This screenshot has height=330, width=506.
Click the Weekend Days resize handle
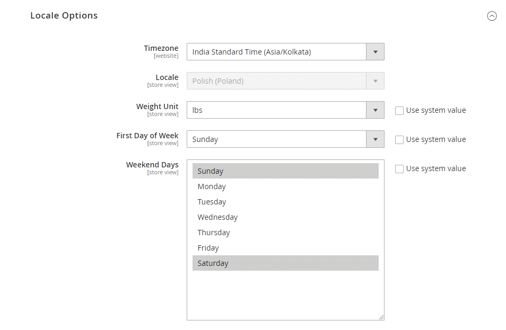click(381, 317)
